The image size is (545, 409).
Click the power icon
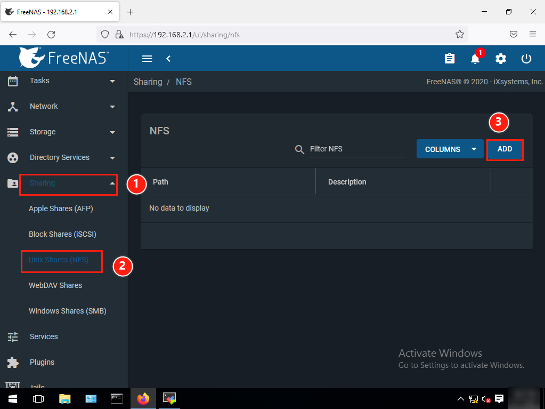526,59
